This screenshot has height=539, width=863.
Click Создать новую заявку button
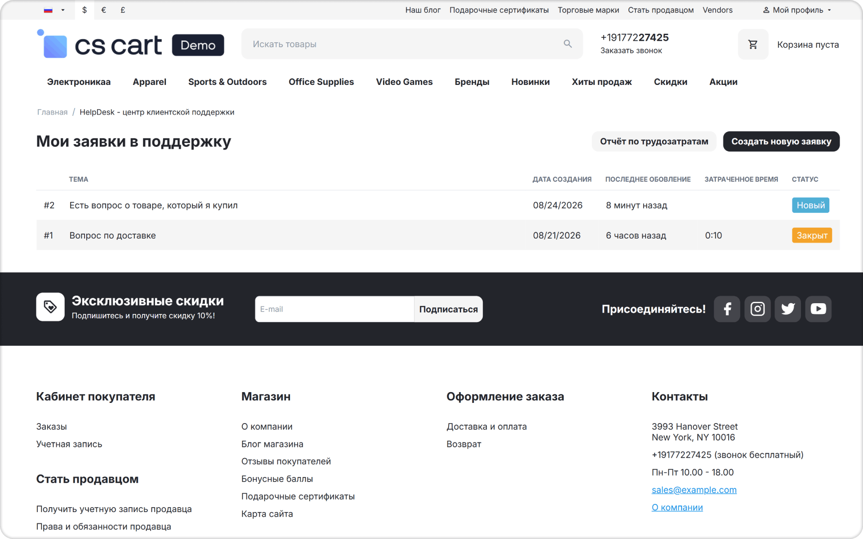tap(781, 141)
